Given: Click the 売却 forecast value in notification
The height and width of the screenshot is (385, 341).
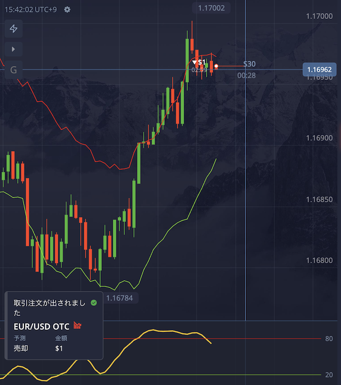Looking at the screenshot, I should point(20,349).
